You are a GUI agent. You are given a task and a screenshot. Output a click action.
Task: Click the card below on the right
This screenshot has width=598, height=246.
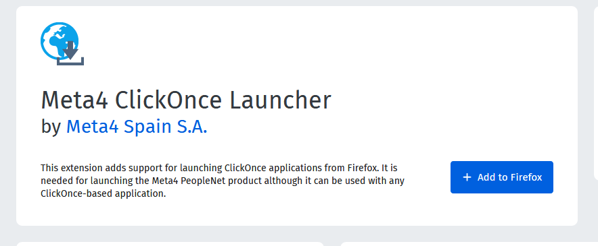[469, 244]
